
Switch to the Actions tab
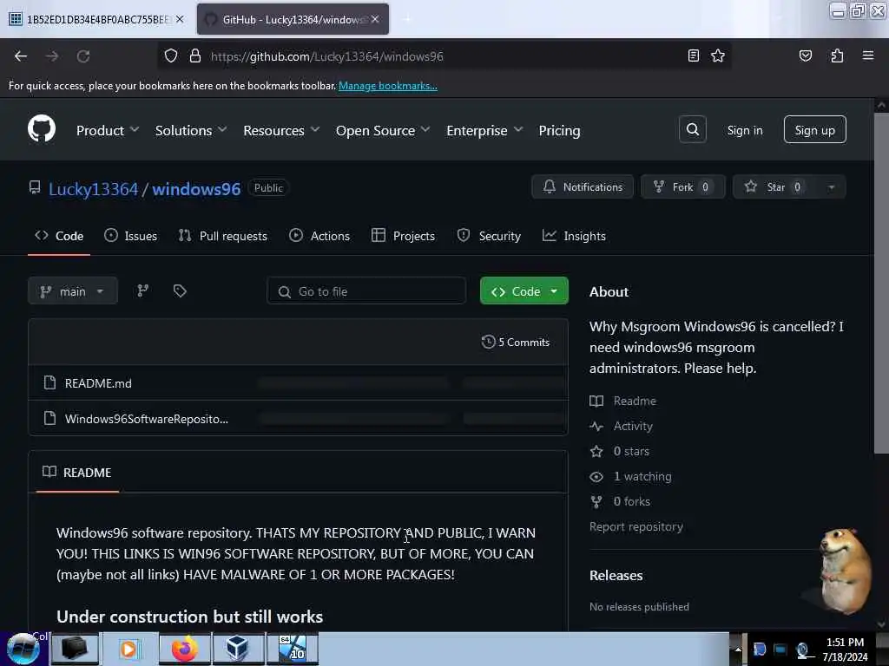pos(319,236)
